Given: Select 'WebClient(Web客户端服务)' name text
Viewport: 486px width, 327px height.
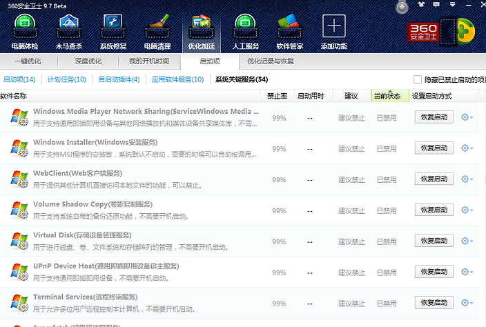Looking at the screenshot, I should pyautogui.click(x=77, y=173).
